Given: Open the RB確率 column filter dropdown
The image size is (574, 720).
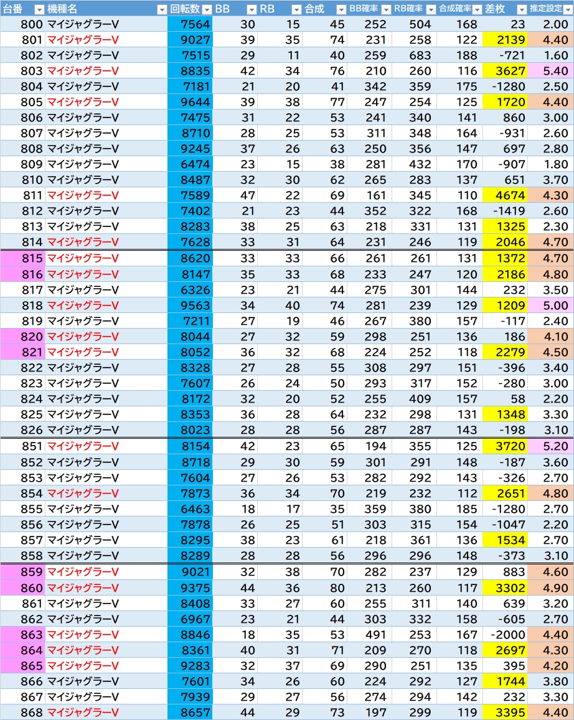Looking at the screenshot, I should [x=431, y=9].
